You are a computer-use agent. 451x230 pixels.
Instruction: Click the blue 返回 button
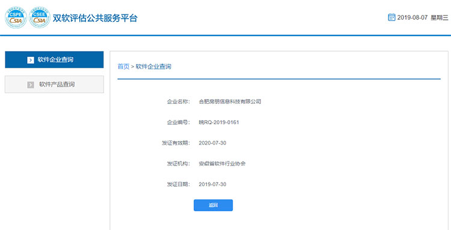pyautogui.click(x=213, y=205)
